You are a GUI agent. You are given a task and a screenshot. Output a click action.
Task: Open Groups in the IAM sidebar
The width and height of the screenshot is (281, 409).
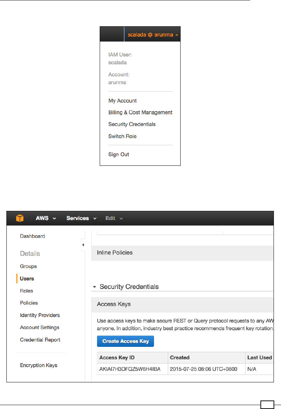28,266
